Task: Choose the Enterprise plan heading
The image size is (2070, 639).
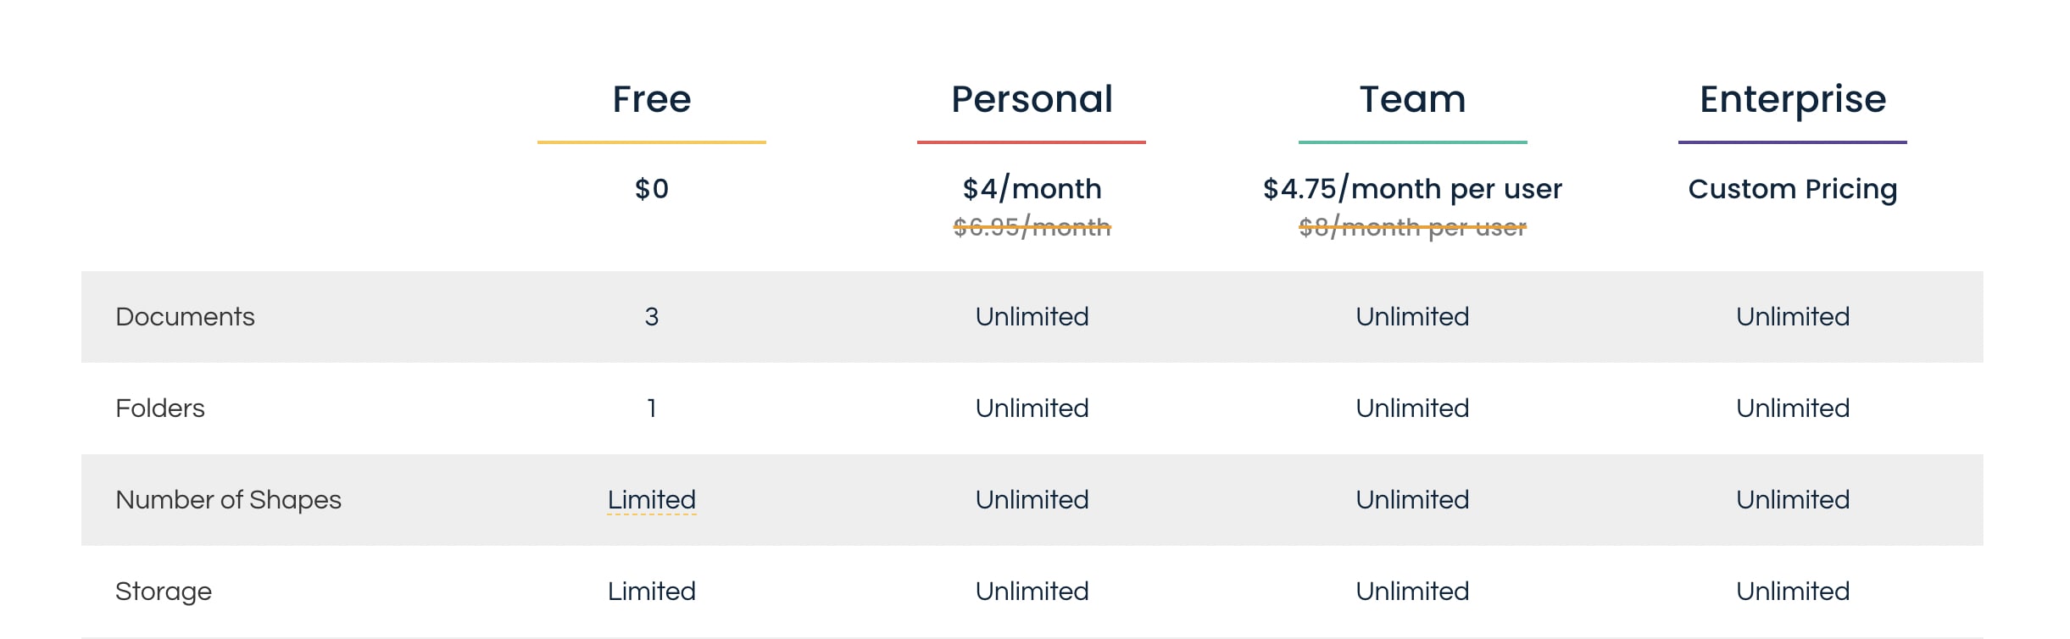Action: click(1793, 101)
